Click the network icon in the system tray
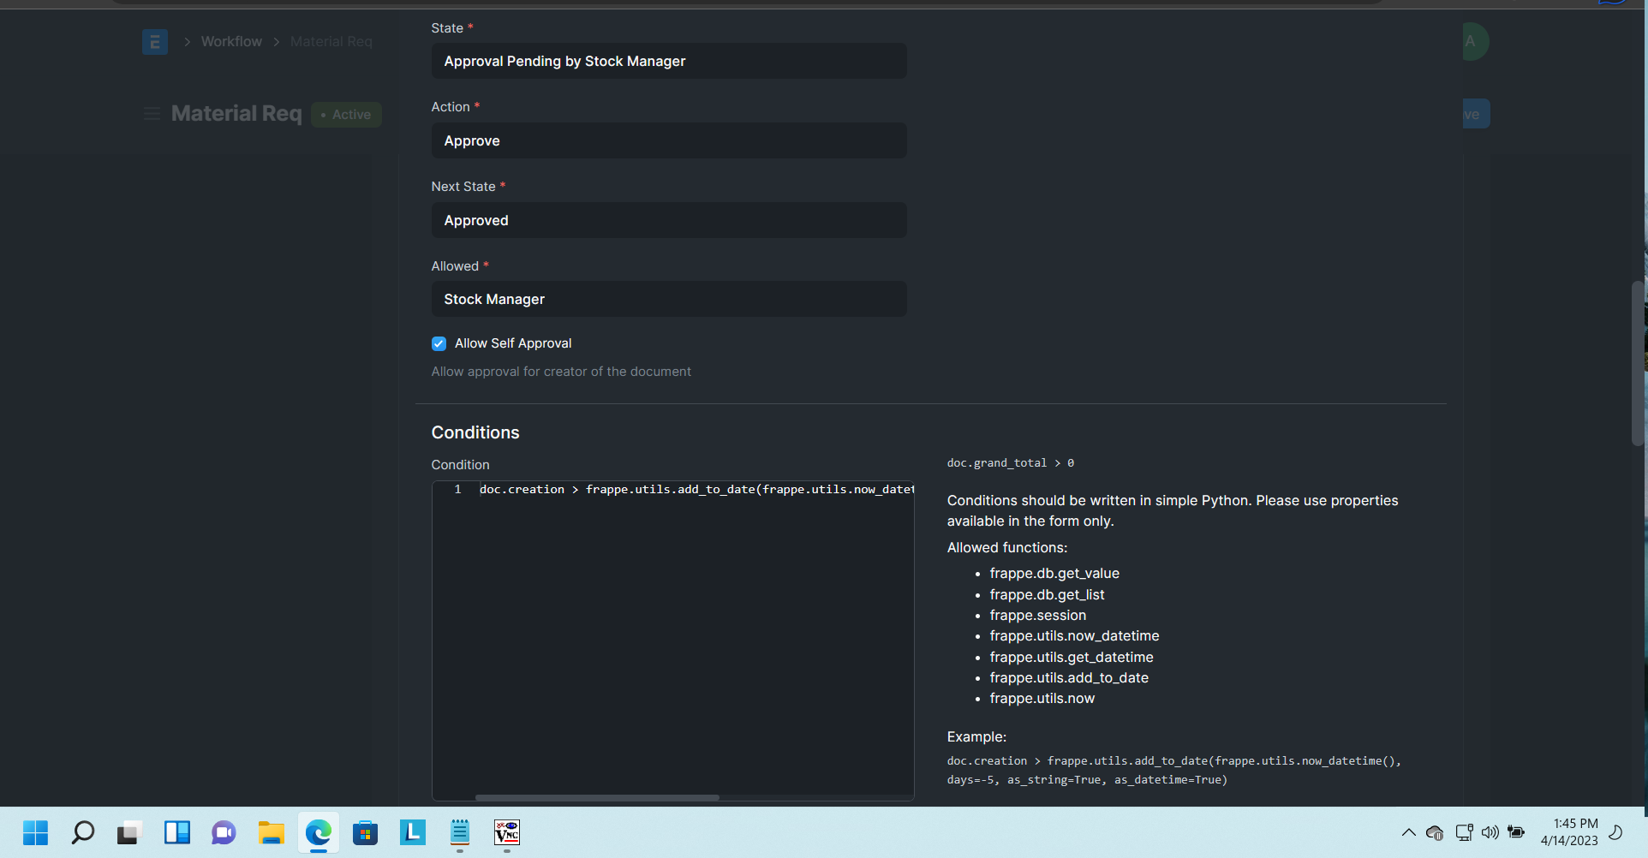This screenshot has height=858, width=1648. click(x=1464, y=831)
